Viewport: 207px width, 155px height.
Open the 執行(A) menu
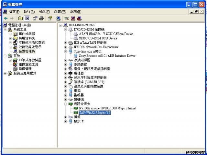click(x=29, y=12)
